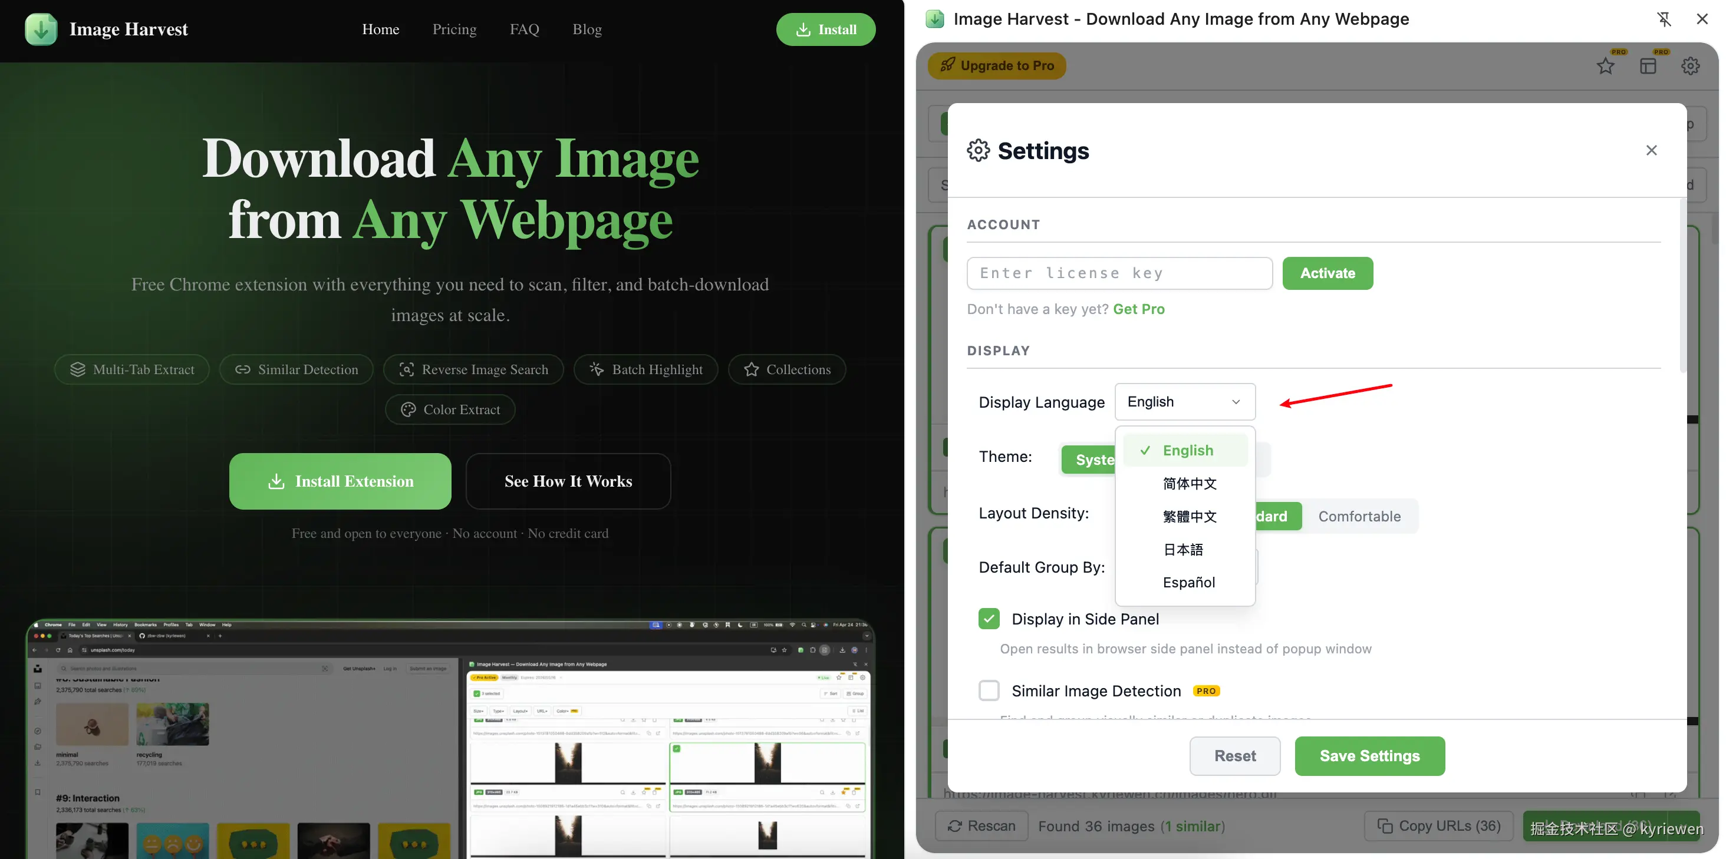Image resolution: width=1726 pixels, height=859 pixels.
Task: Click the Settings dialog scrollbar
Action: click(1682, 285)
